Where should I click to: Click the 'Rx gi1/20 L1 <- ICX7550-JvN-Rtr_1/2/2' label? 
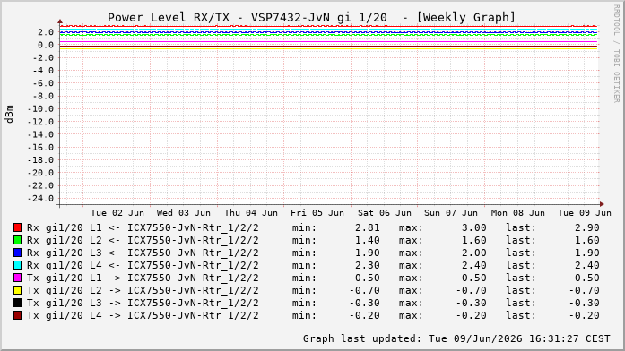tap(143, 228)
